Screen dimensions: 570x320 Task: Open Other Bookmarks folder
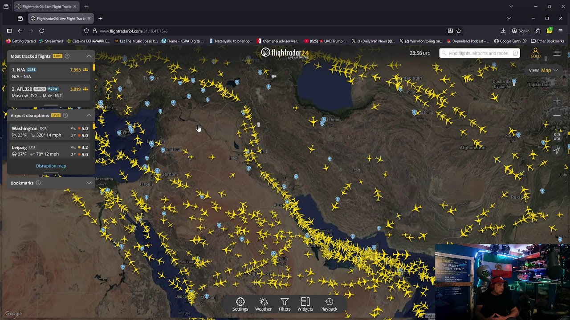547,41
